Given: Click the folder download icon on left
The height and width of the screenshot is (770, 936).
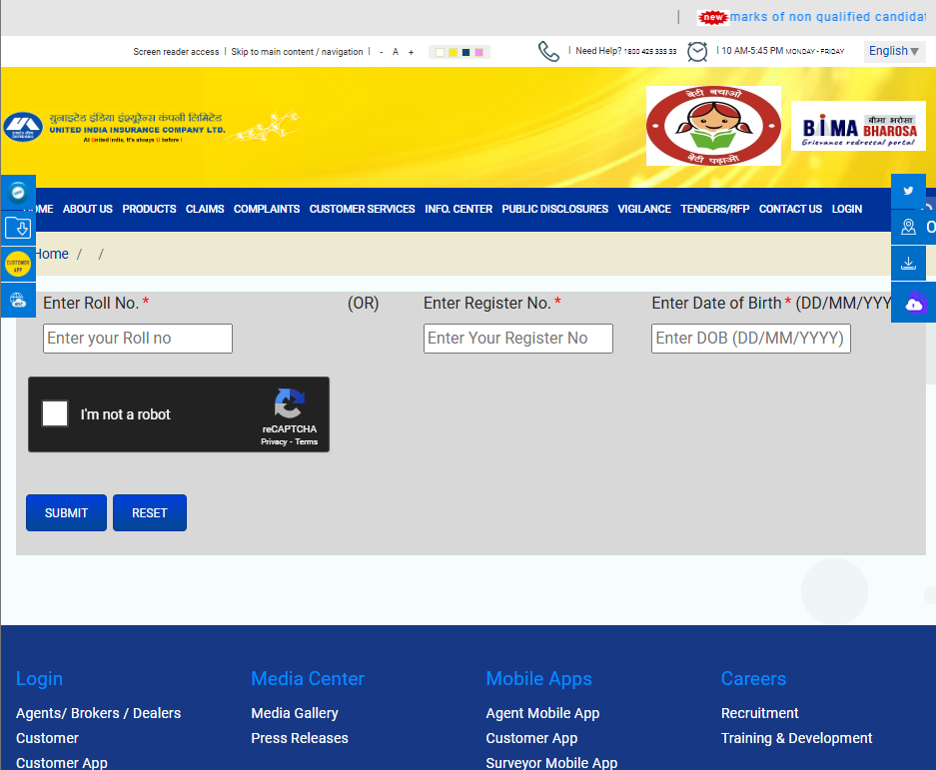Looking at the screenshot, I should pyautogui.click(x=18, y=228).
